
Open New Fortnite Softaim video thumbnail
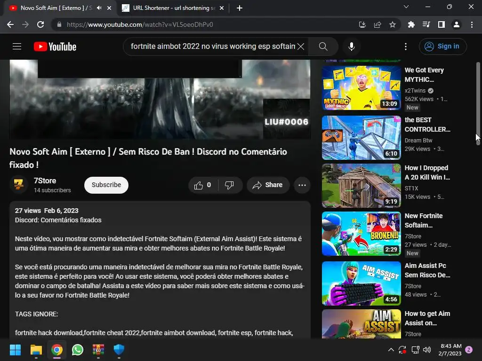[361, 234]
